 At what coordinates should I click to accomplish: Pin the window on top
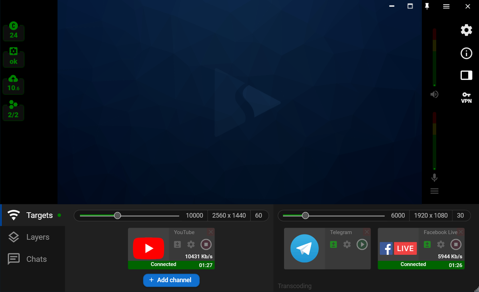tap(427, 6)
